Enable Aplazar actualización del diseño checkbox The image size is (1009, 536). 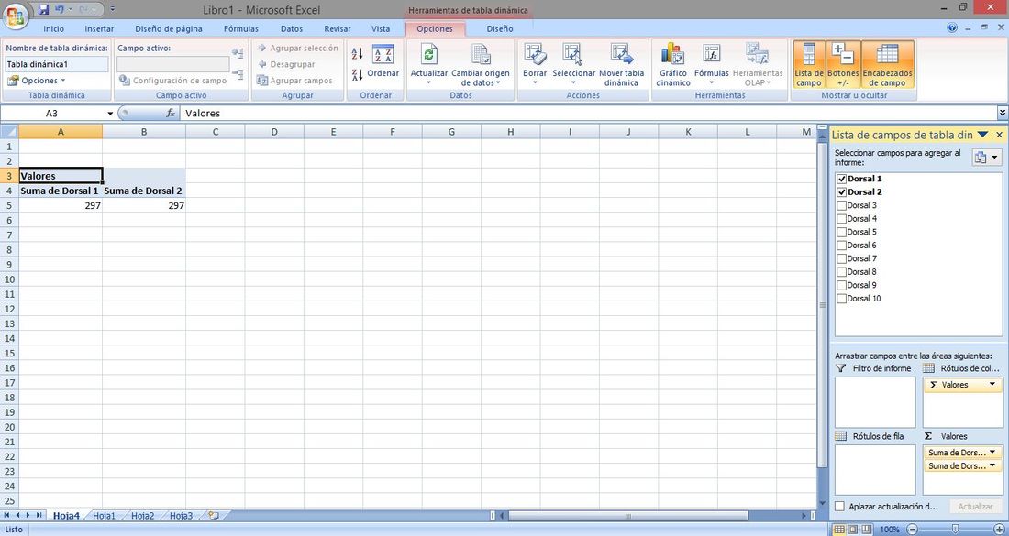(839, 507)
